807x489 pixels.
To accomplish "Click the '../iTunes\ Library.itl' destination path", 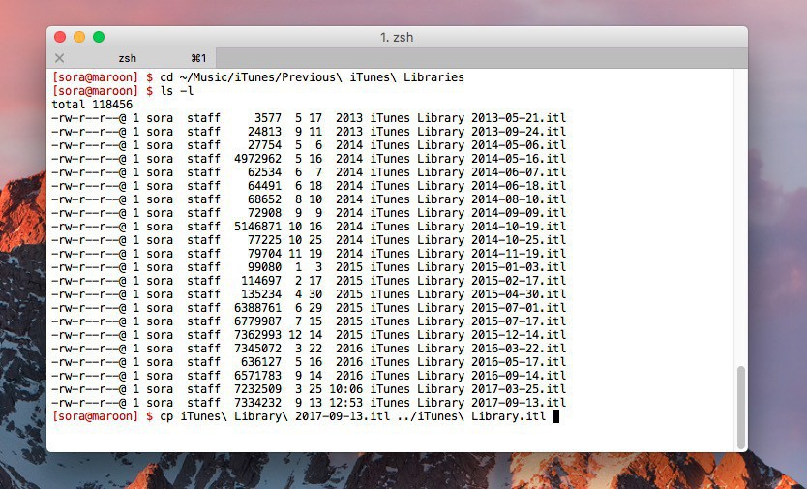I will 471,416.
